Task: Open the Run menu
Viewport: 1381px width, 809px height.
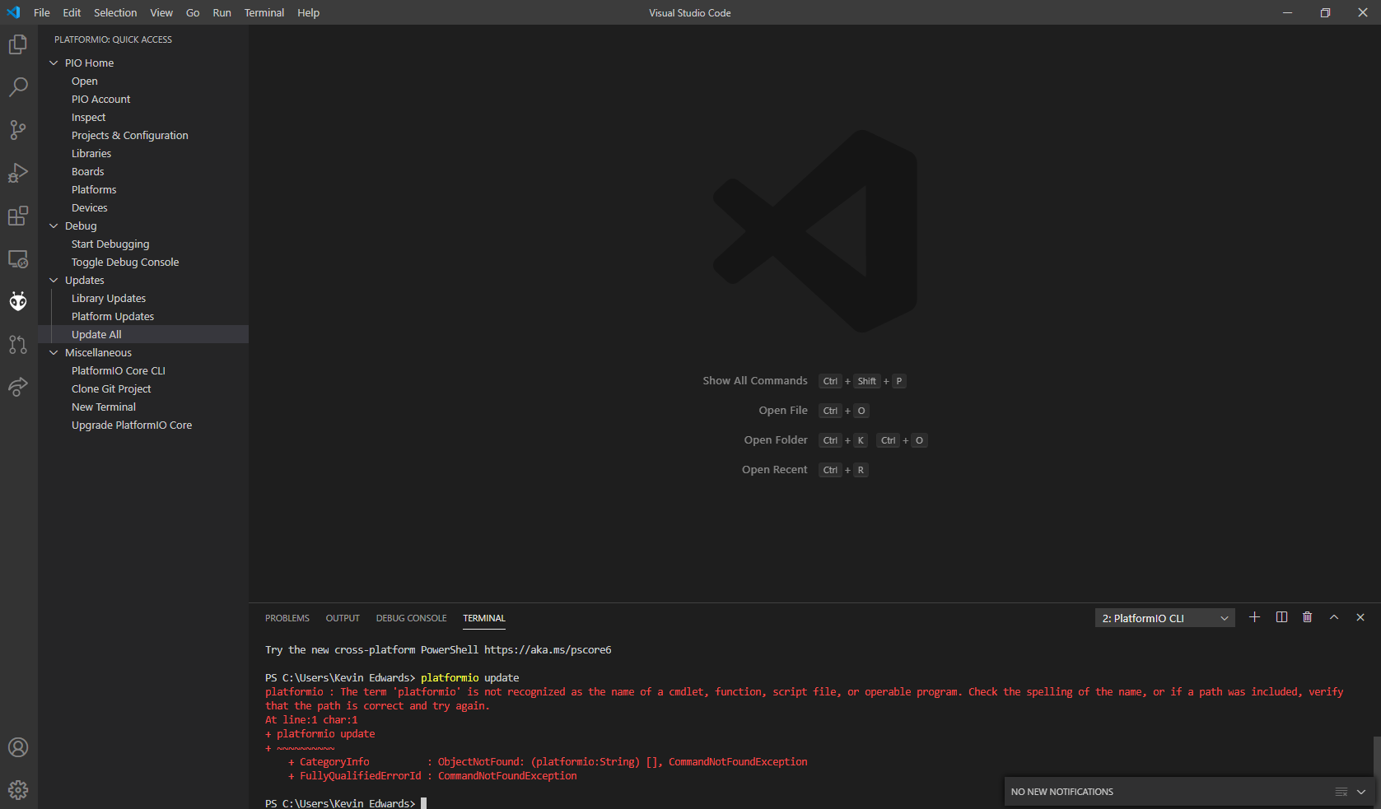Action: 222,12
